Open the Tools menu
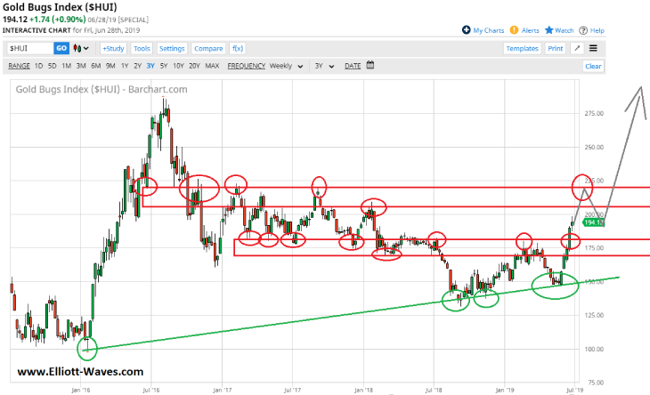 (142, 48)
